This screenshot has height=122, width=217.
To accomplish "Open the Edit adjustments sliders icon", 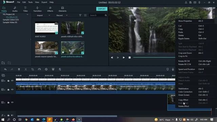I will tap(60, 69).
